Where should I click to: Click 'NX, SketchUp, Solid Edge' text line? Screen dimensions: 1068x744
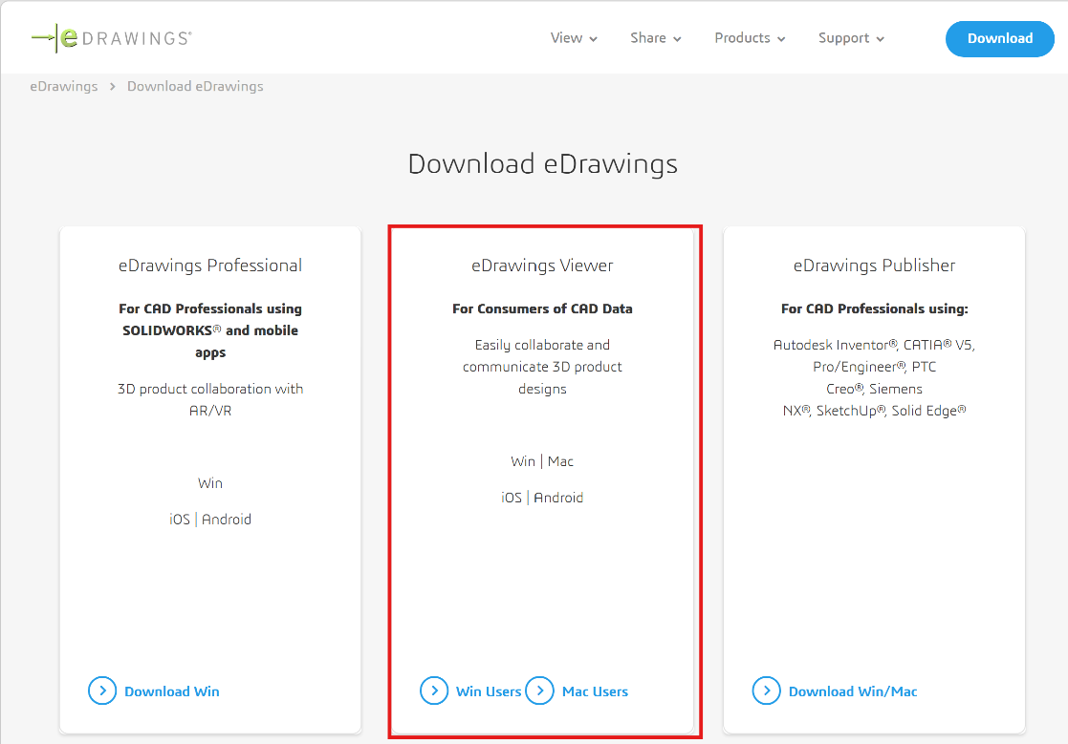(875, 411)
